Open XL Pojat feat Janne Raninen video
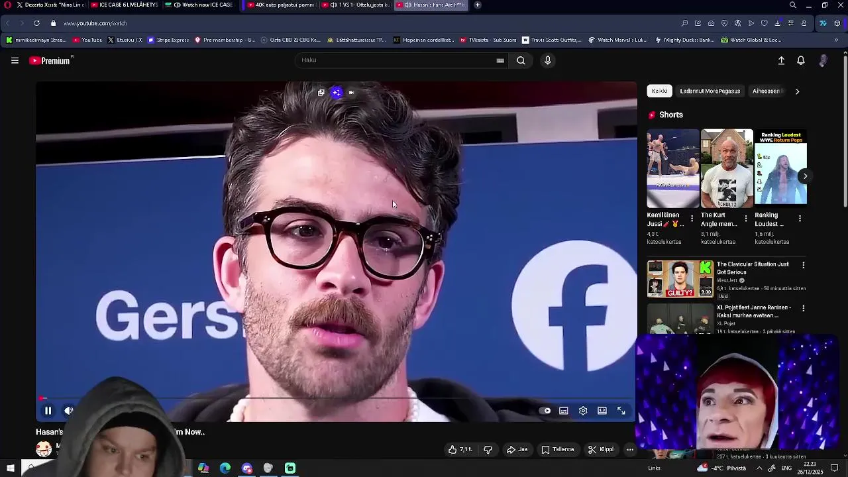848x477 pixels. [754, 311]
